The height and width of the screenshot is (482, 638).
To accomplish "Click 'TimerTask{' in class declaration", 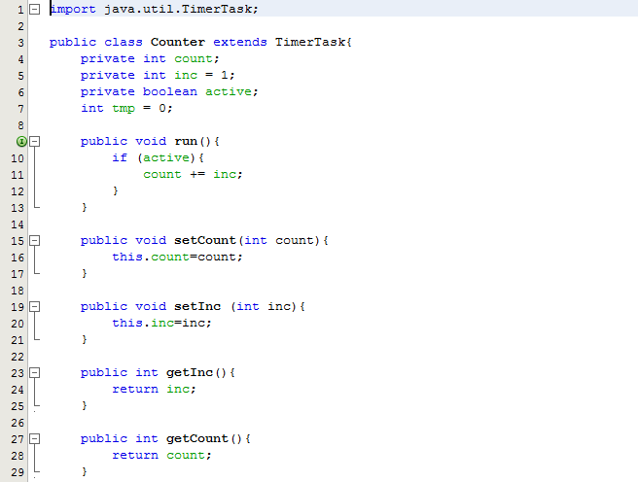I will [x=313, y=42].
